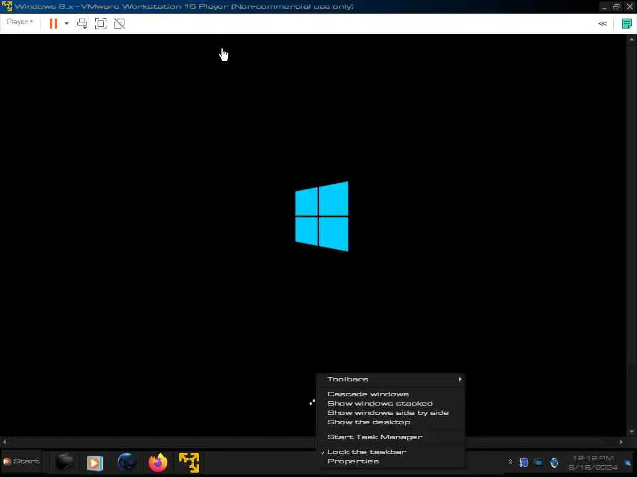Click the Unity mode toolbar icon
This screenshot has height=477, width=637.
[x=119, y=24]
